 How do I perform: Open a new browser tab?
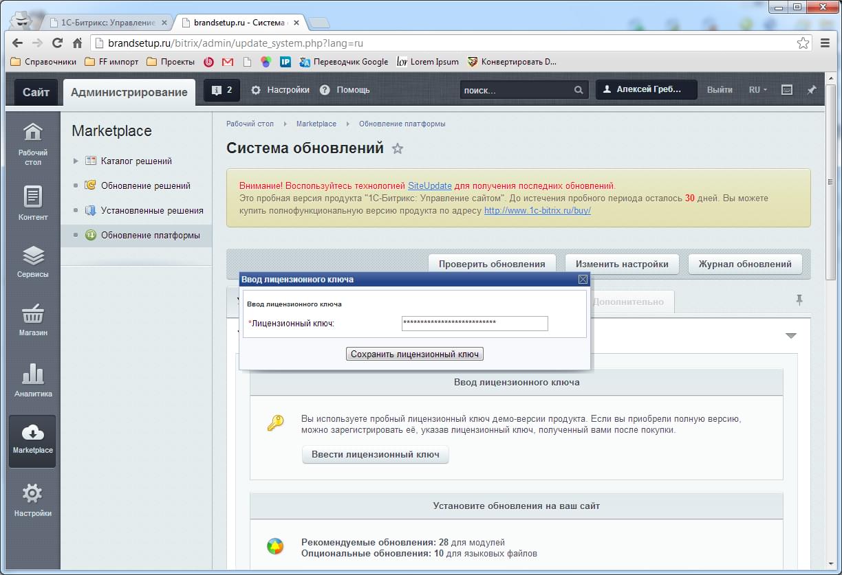319,23
